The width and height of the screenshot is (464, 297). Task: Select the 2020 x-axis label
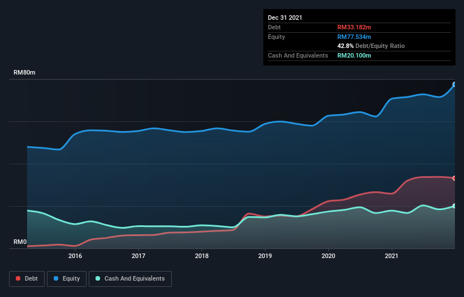pyautogui.click(x=328, y=256)
